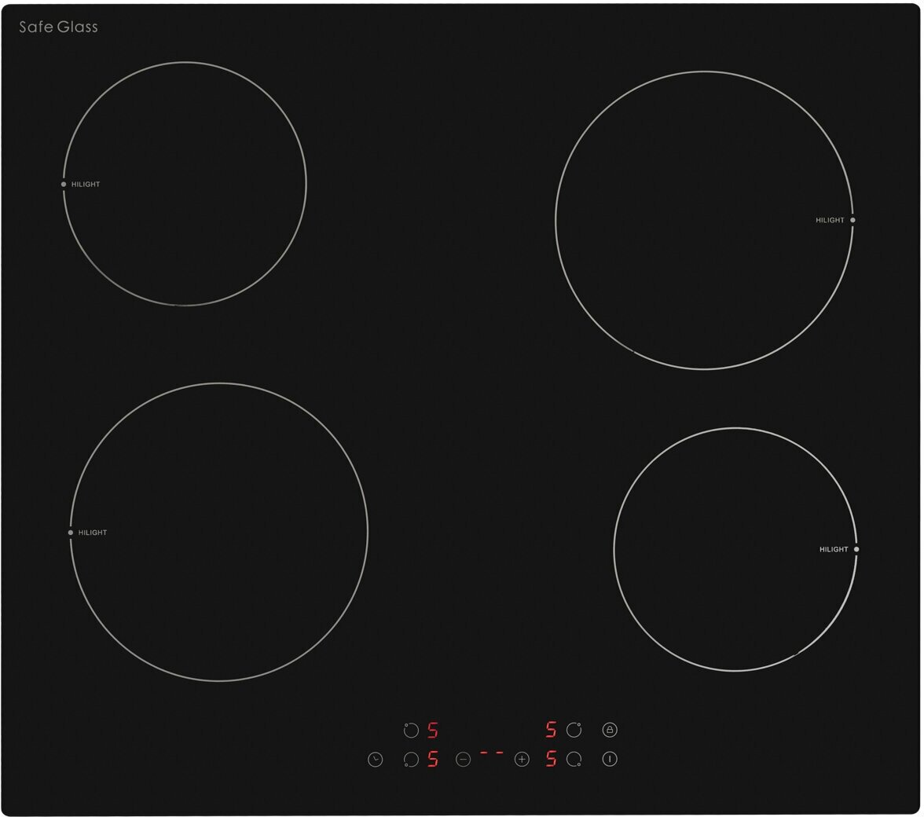Click the HILIGHT label on top-left burner

point(86,185)
